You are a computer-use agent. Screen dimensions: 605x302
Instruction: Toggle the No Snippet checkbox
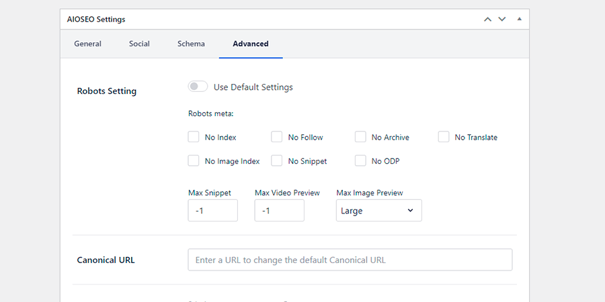point(277,161)
